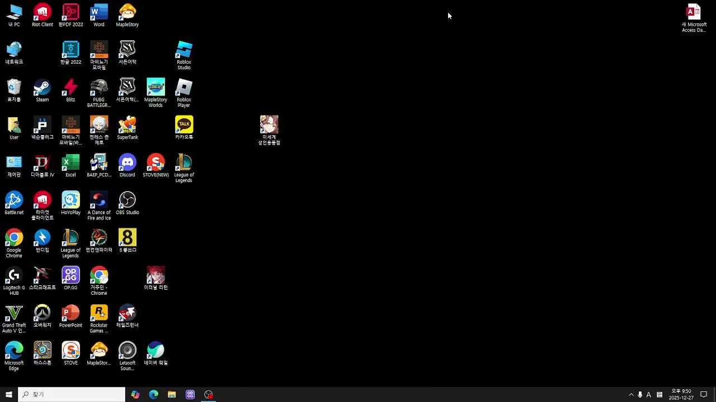Select the Roblox Studio icon

pos(184,56)
